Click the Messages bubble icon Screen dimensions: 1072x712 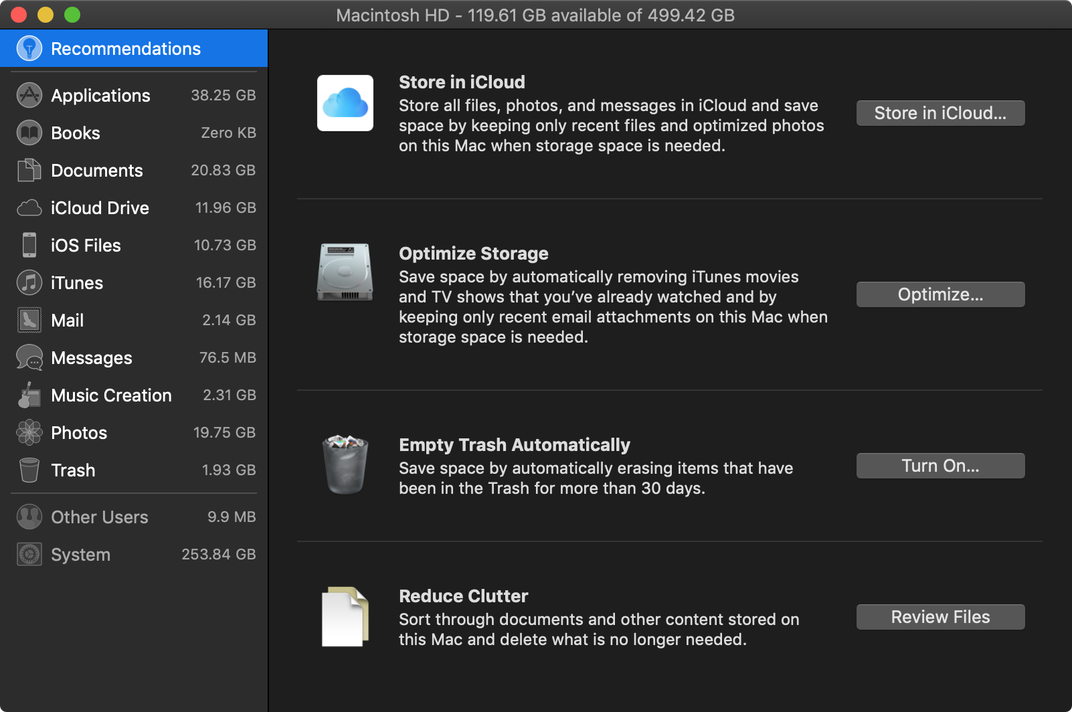coord(29,357)
